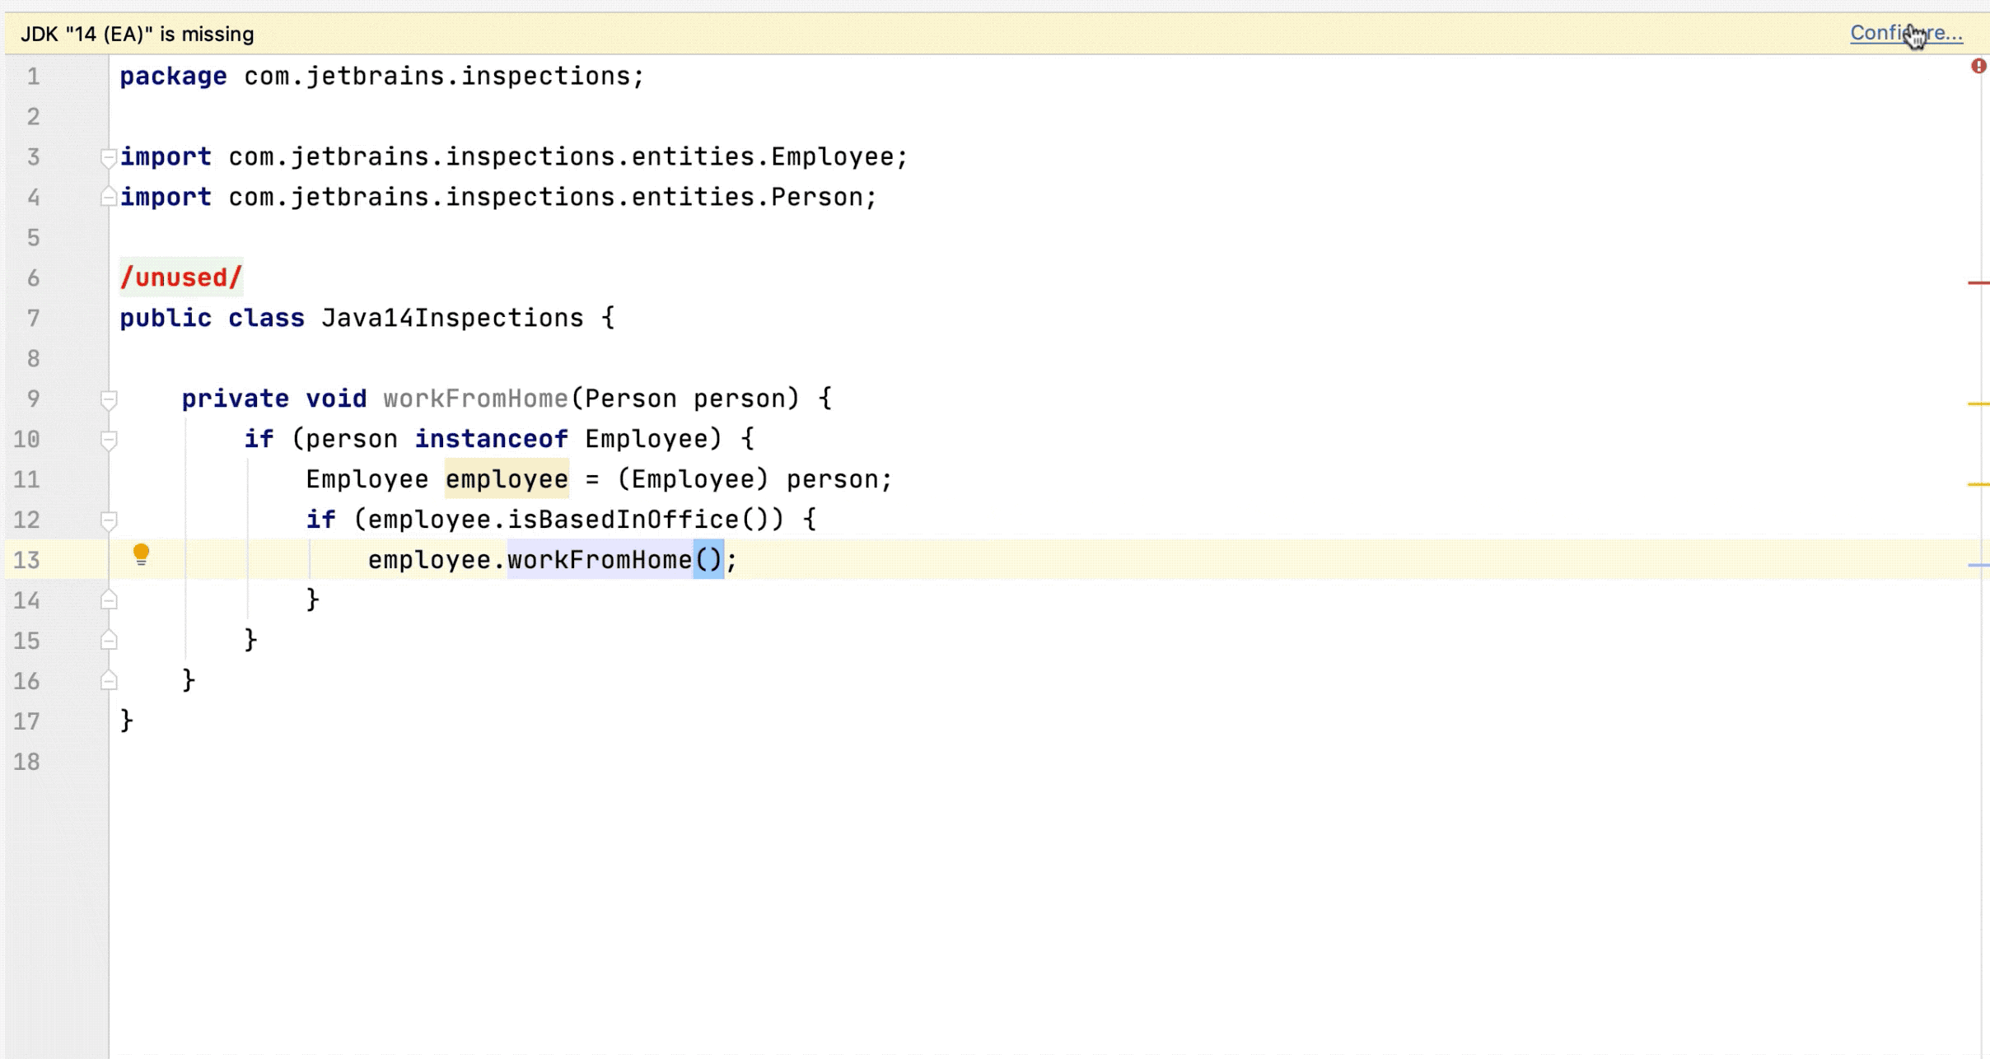Jump to the red error stripe mark

tap(1978, 283)
